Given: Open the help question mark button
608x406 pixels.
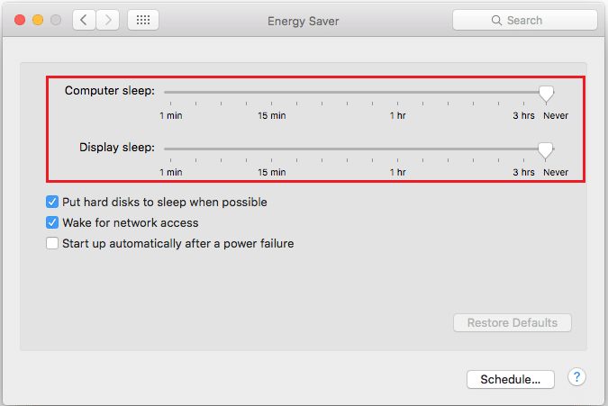Looking at the screenshot, I should tap(577, 377).
